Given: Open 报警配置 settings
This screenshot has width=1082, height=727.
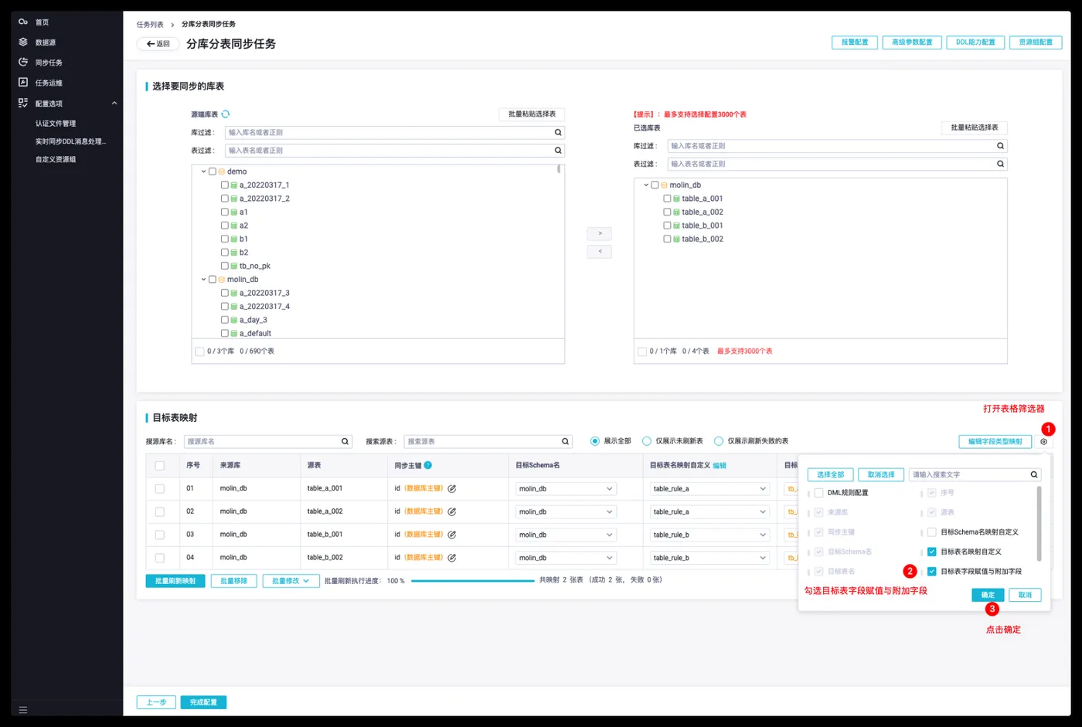Looking at the screenshot, I should [854, 42].
